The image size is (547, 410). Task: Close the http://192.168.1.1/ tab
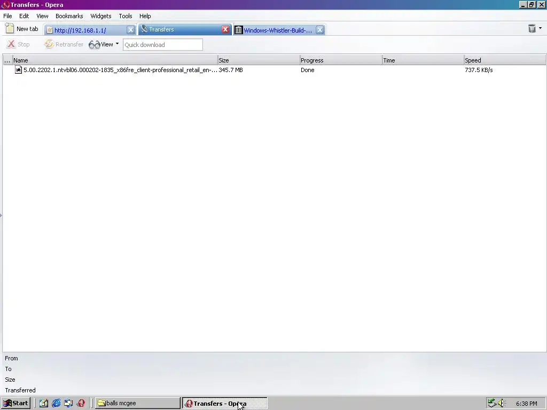131,30
